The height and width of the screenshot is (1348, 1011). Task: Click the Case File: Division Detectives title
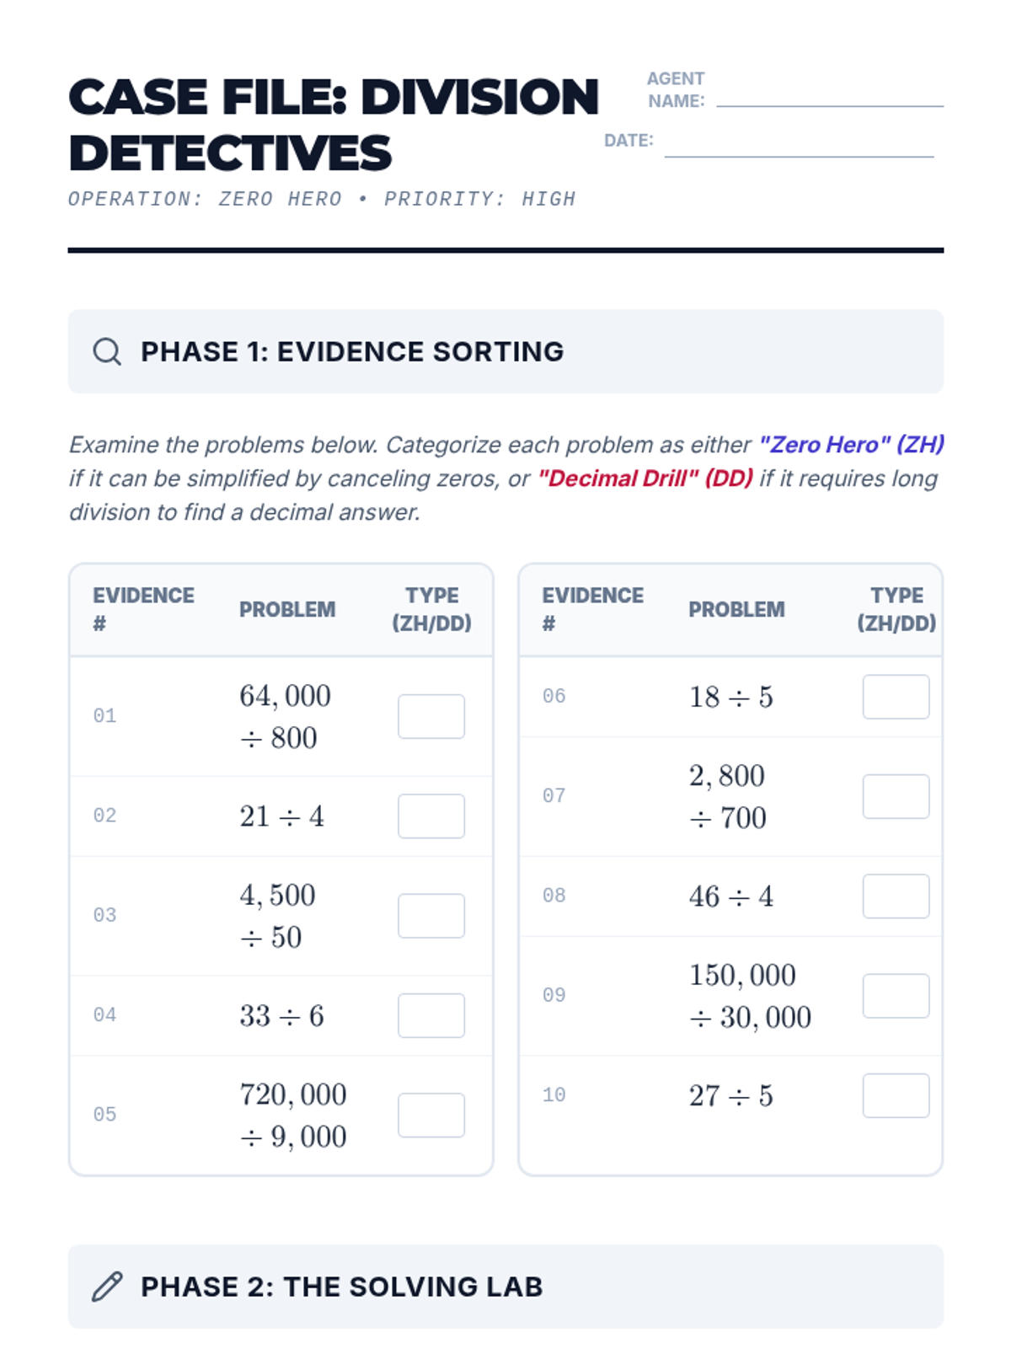click(333, 125)
